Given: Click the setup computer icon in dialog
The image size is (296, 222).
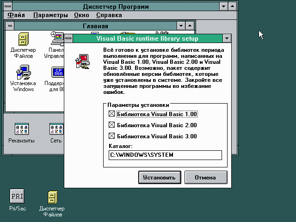Looking at the screenshot, I should (83, 62).
